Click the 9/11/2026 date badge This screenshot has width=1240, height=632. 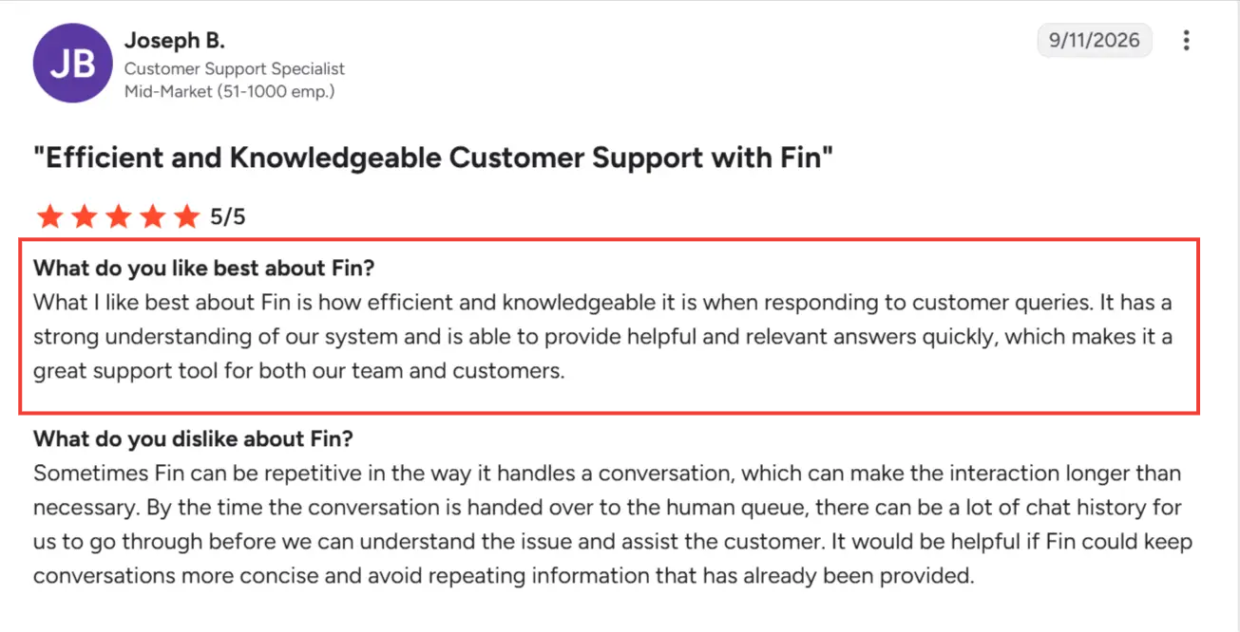pos(1095,41)
